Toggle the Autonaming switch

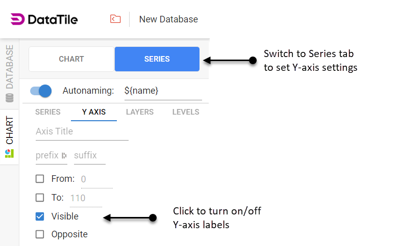[41, 91]
